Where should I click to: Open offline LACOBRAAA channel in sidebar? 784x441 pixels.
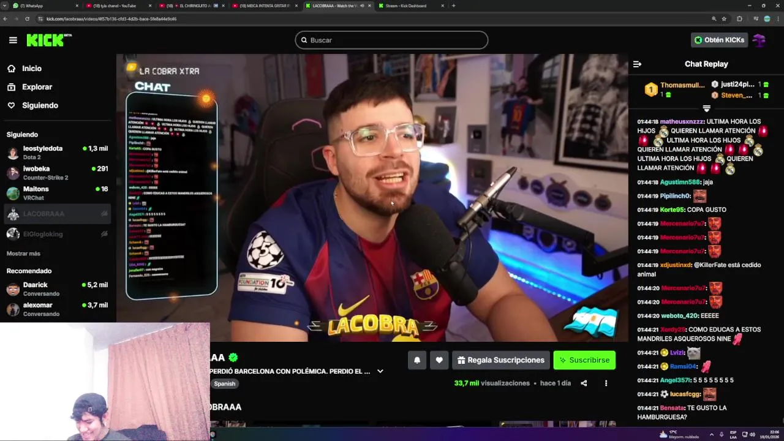click(57, 214)
